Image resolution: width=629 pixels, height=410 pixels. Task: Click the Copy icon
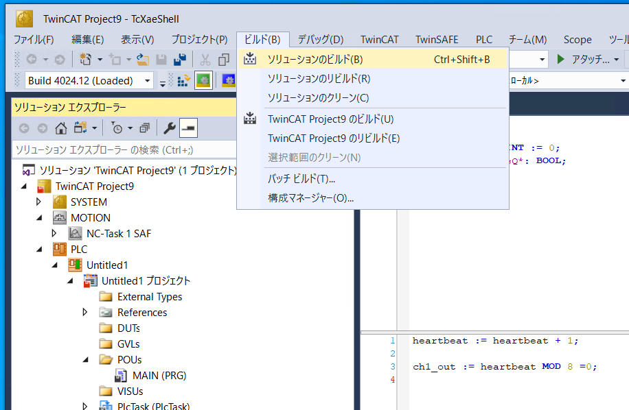coord(223,60)
